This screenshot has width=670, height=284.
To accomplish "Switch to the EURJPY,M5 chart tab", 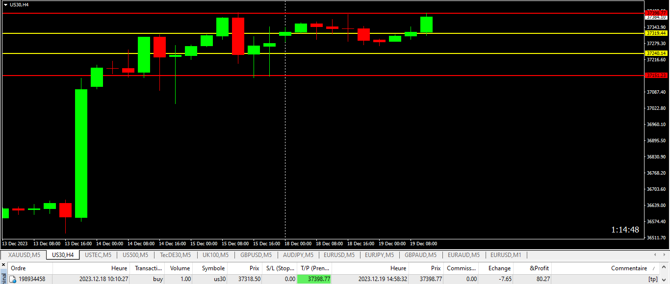I will [379, 255].
